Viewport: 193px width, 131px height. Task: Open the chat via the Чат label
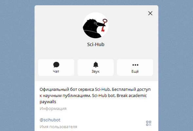point(56,72)
